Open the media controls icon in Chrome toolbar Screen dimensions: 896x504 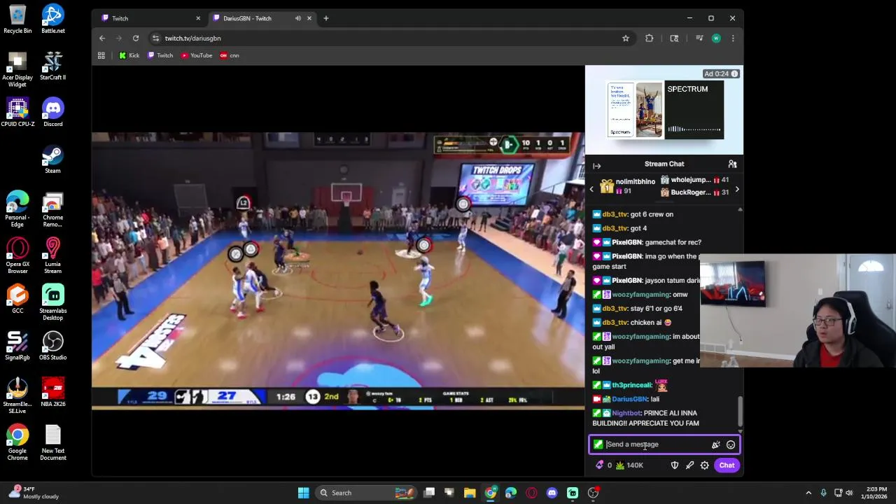[699, 38]
